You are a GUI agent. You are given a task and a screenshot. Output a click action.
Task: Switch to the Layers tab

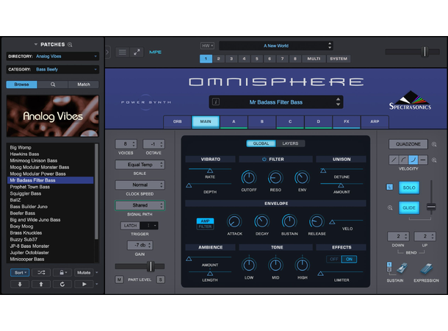[290, 143]
